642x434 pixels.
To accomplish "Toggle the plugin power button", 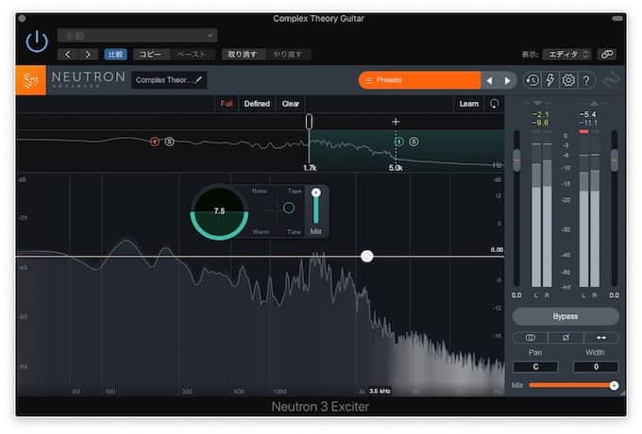I will [37, 42].
